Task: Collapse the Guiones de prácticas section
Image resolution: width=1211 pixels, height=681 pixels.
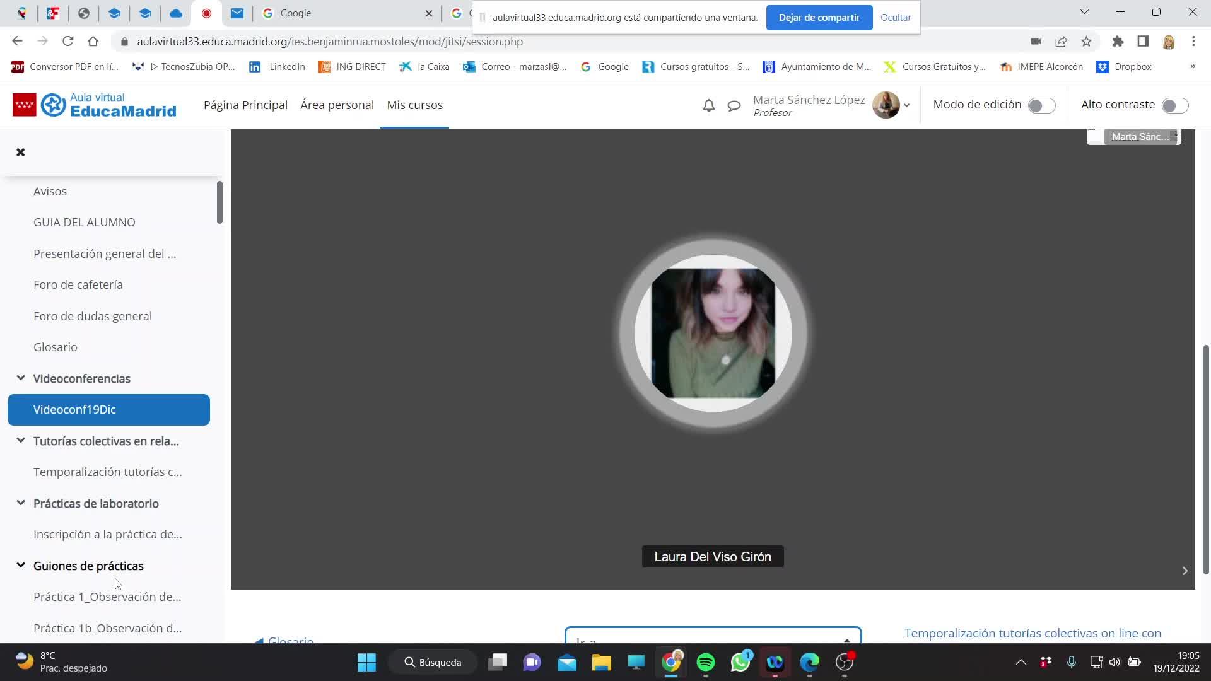Action: (21, 566)
